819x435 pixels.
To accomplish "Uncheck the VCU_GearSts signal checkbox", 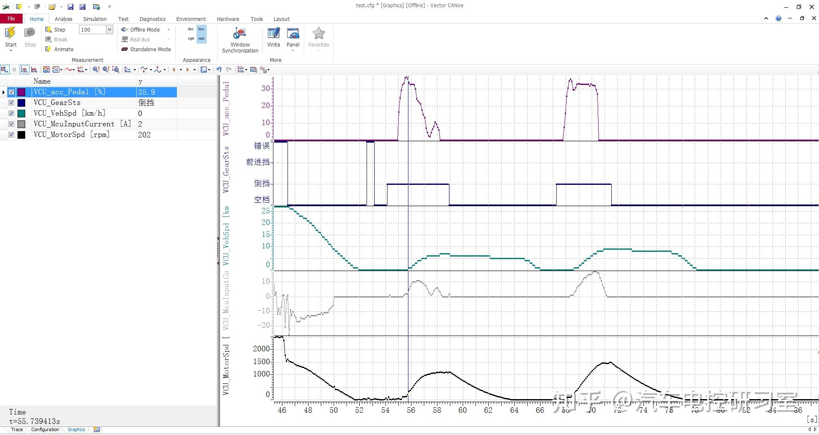I will coord(12,103).
